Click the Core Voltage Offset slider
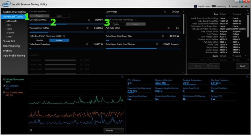Viewport: 251px width, 135px height. [x=67, y=24]
